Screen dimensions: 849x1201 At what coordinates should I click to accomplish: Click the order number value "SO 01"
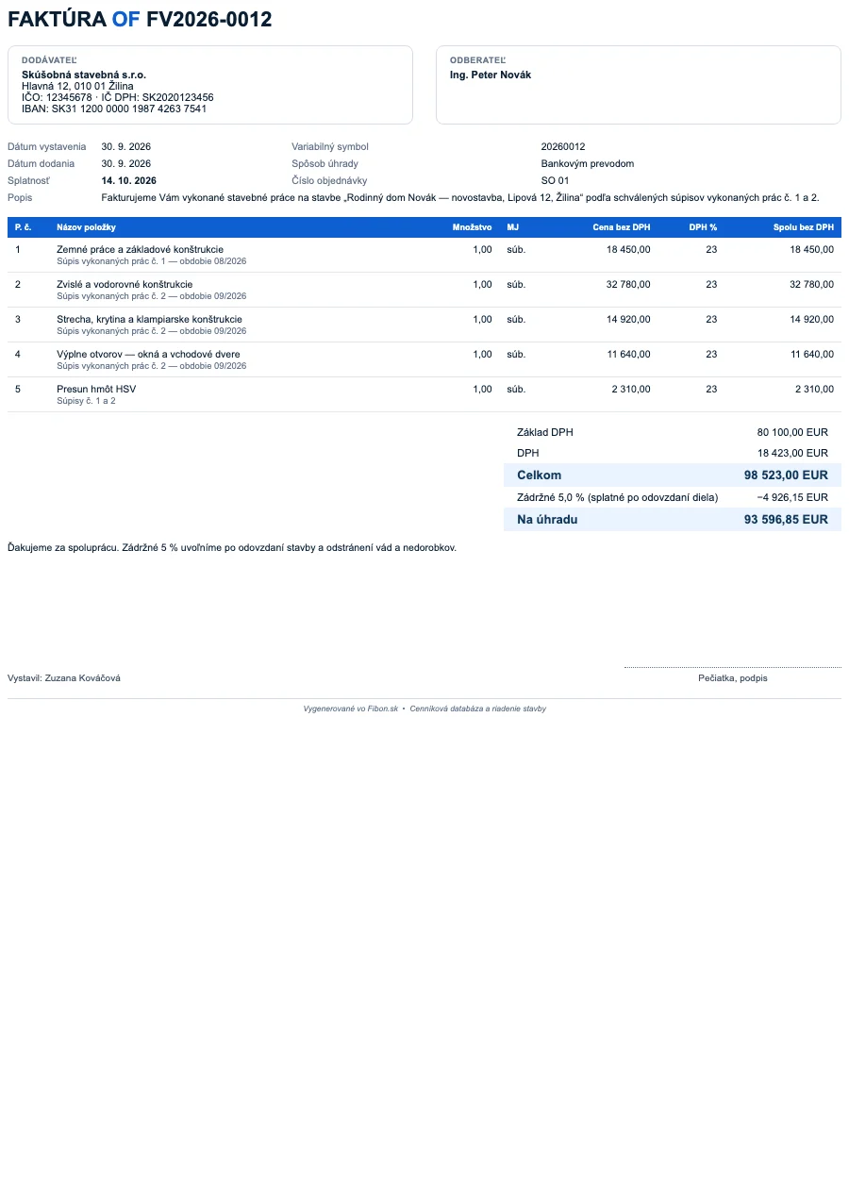point(556,181)
